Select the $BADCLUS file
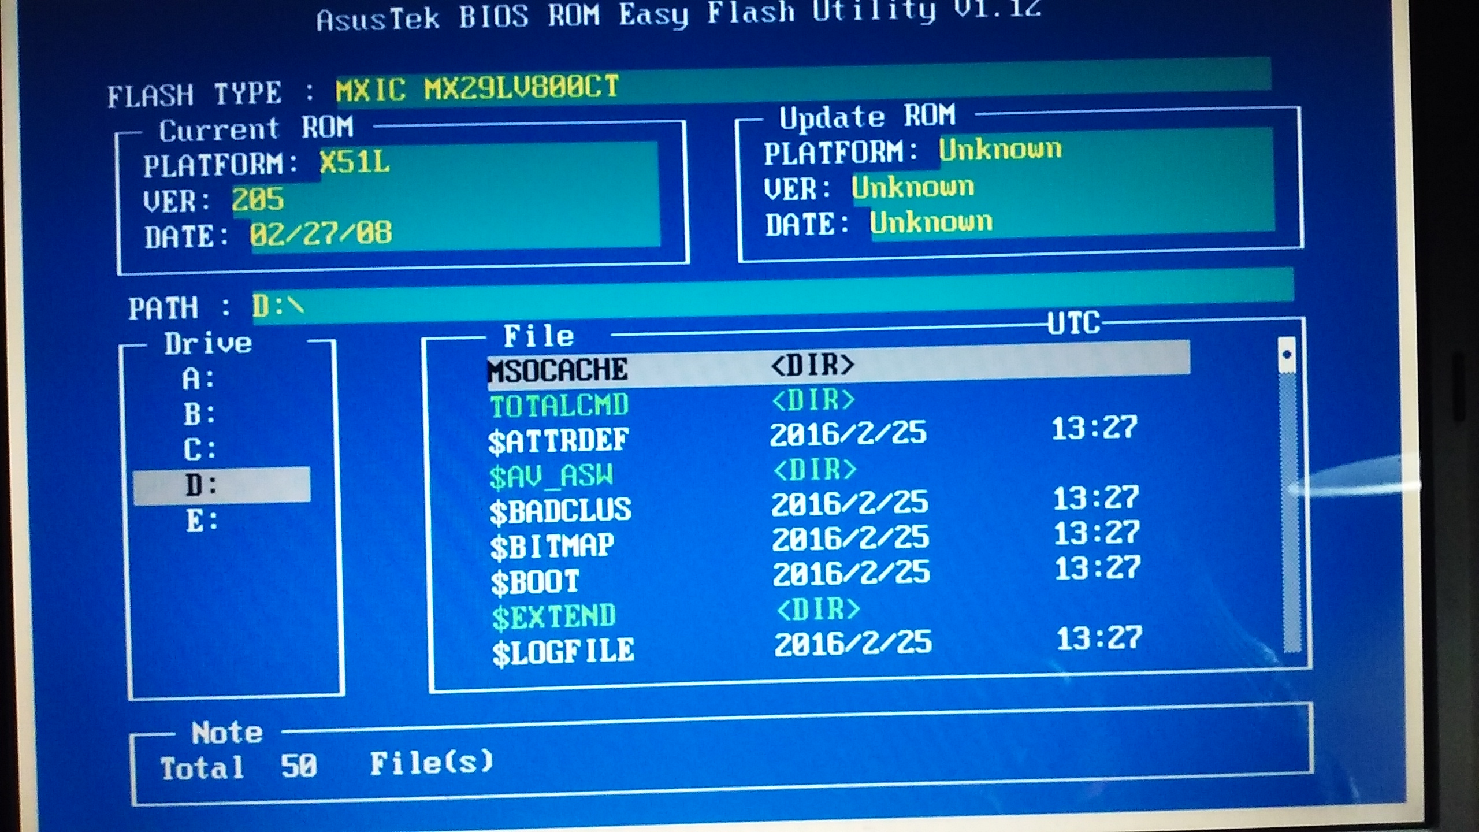The image size is (1479, 832). pos(560,511)
